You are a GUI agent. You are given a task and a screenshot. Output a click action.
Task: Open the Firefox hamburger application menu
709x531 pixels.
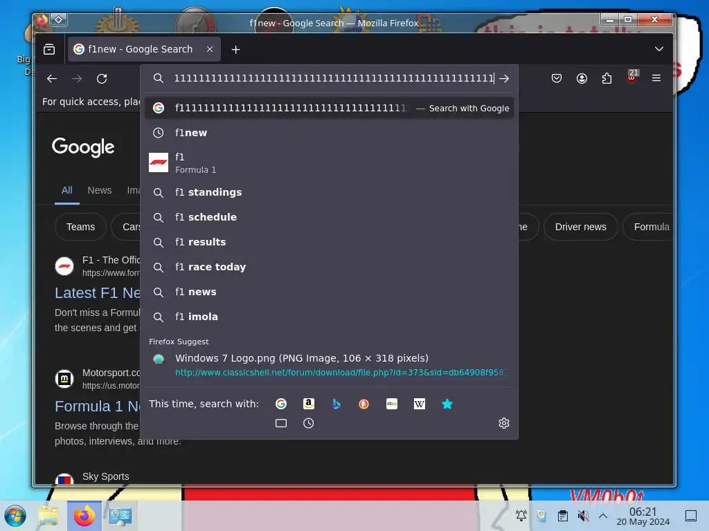(x=656, y=79)
